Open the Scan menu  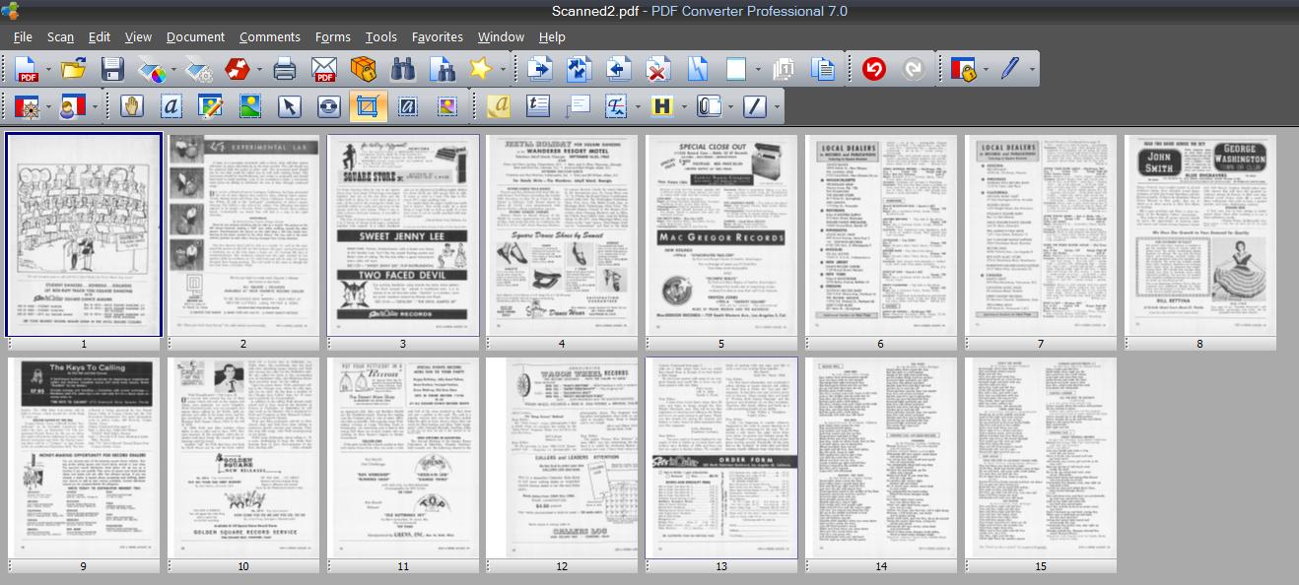[x=60, y=36]
